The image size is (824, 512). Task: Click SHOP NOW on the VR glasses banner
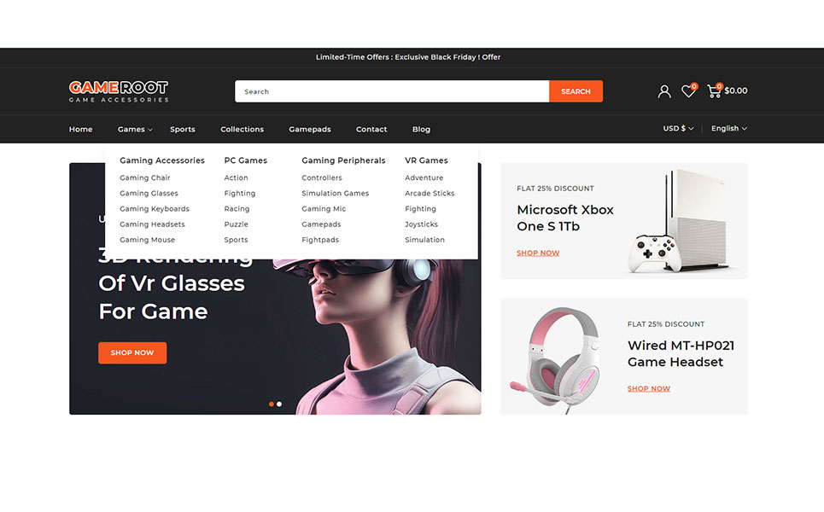pyautogui.click(x=132, y=353)
